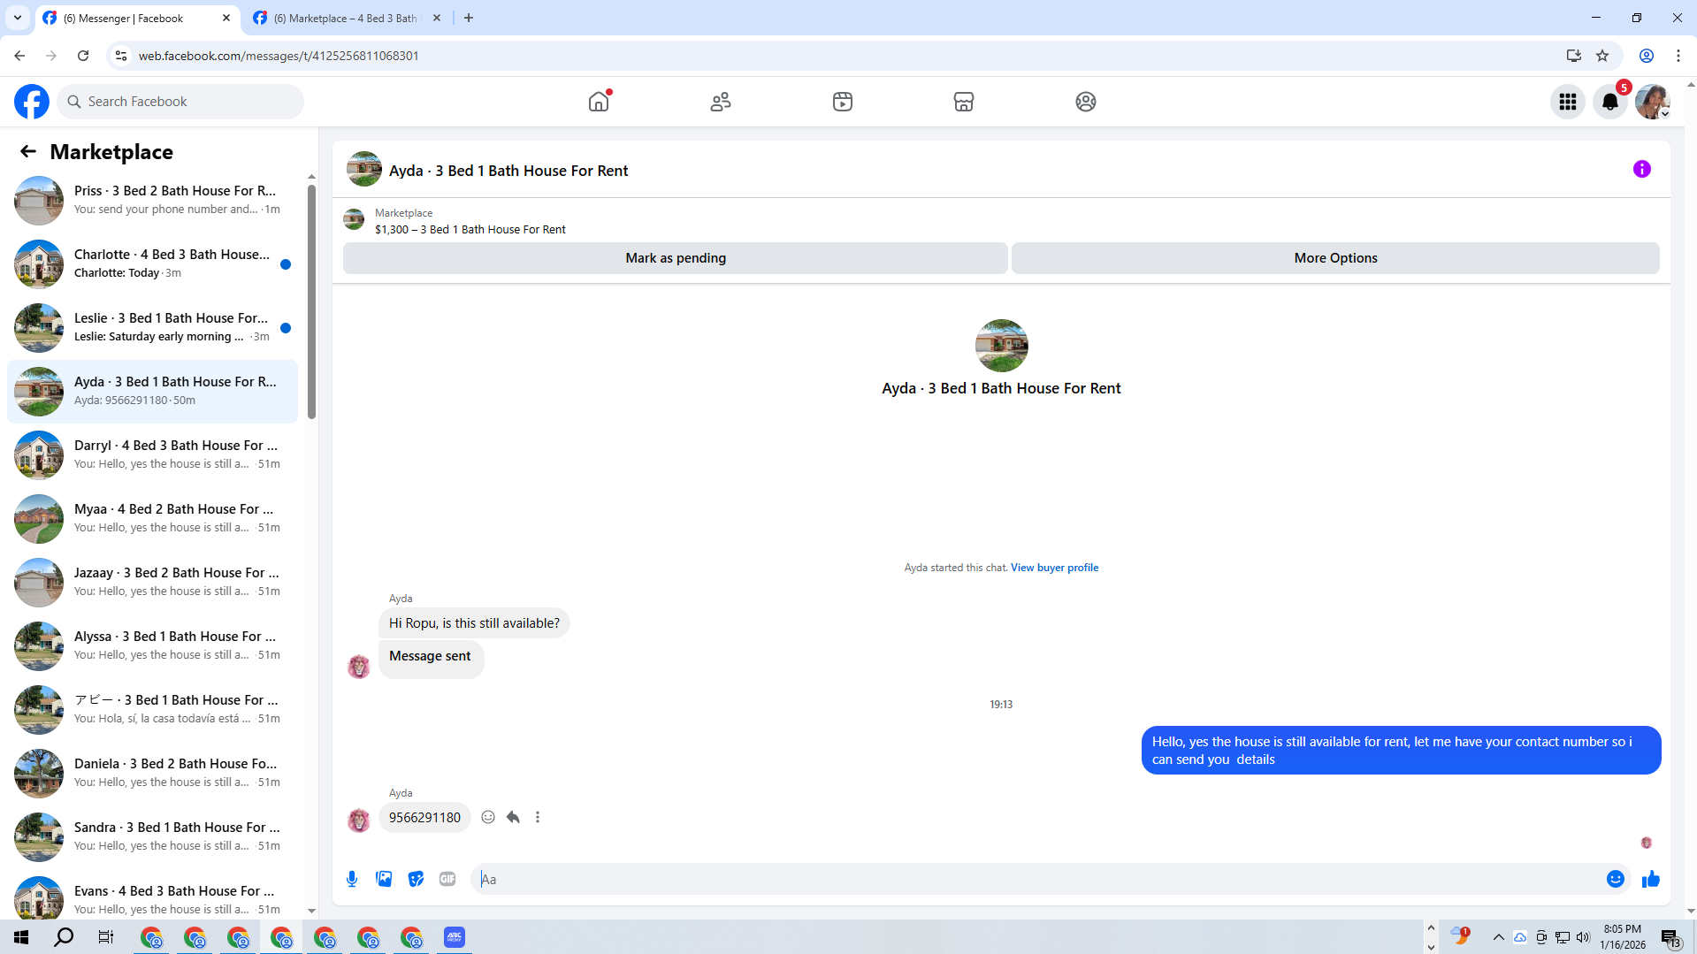Click the listing thumbnail in chat header
Image resolution: width=1697 pixels, height=954 pixels.
point(364,169)
